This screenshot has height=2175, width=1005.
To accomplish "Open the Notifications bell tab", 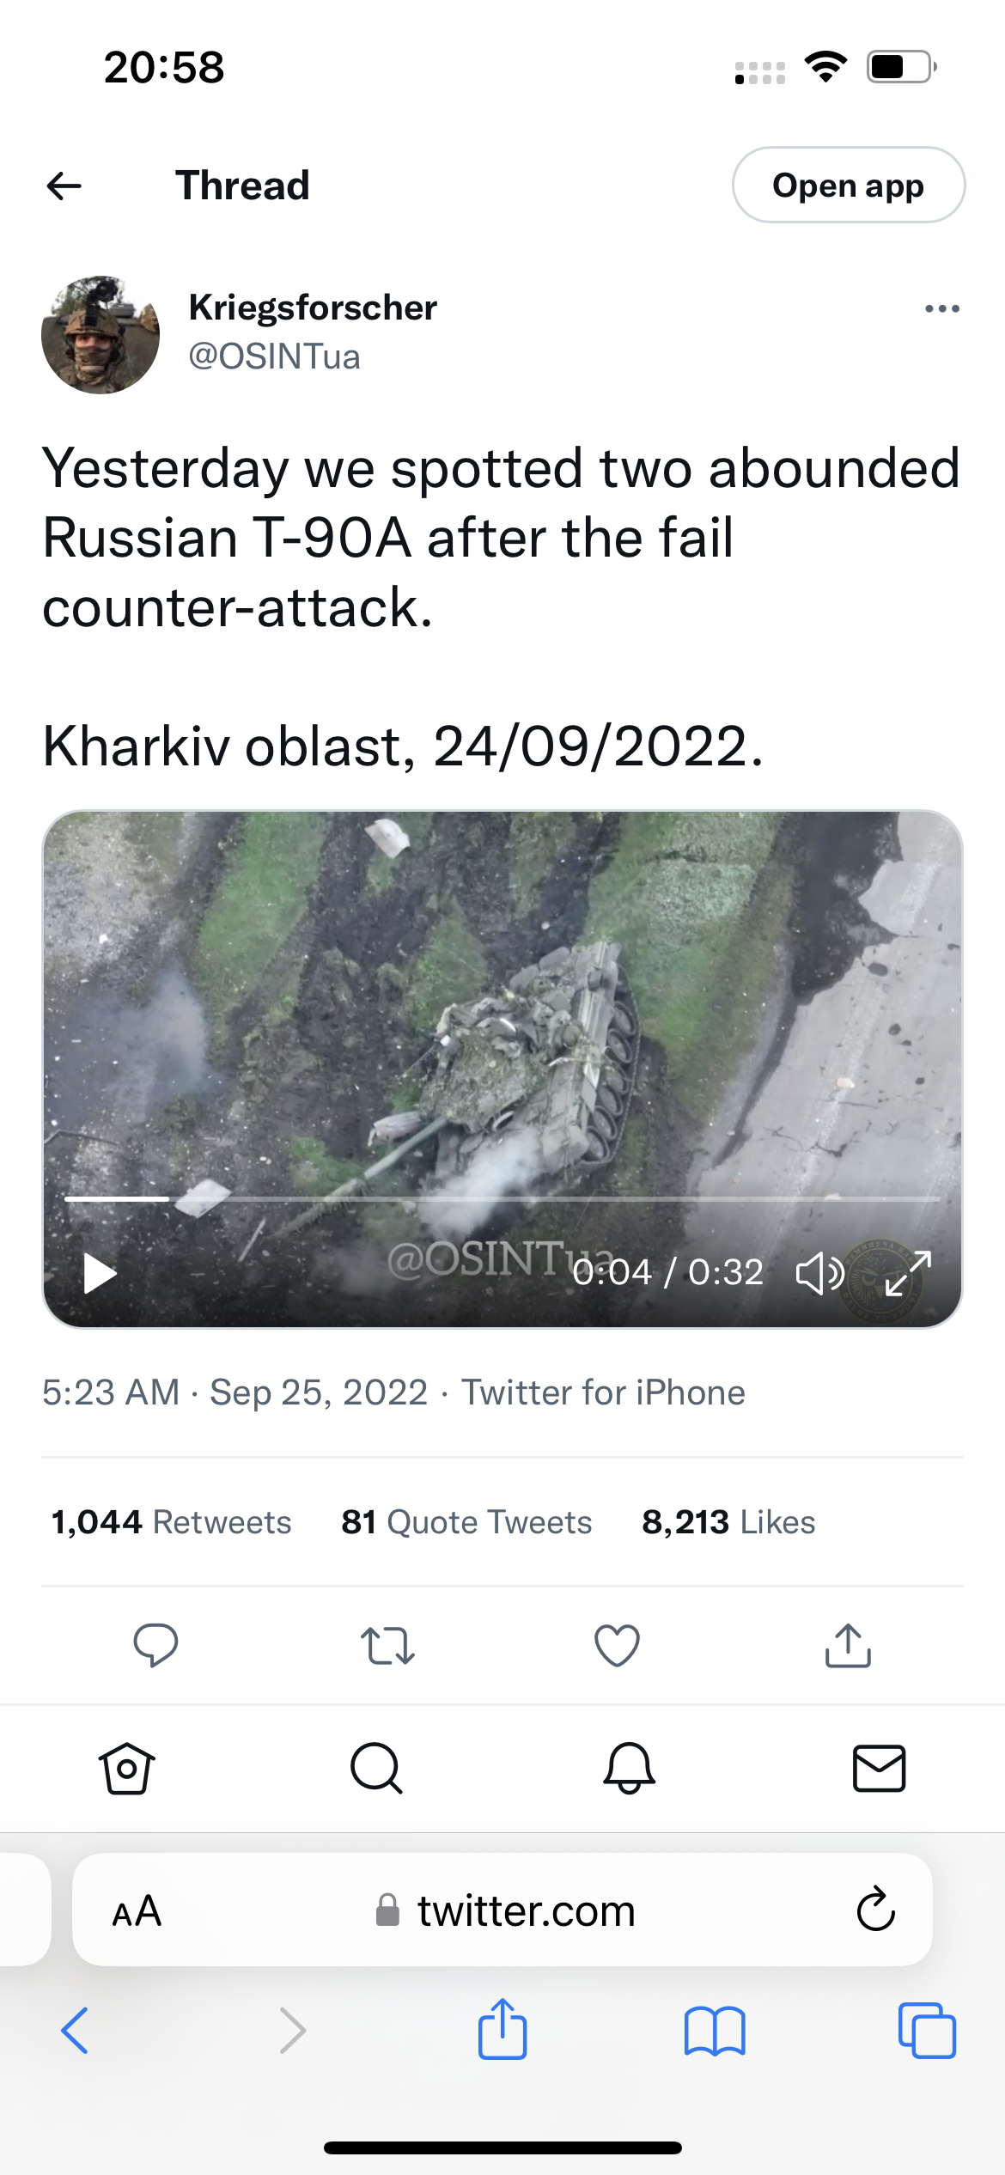I will pos(629,1769).
